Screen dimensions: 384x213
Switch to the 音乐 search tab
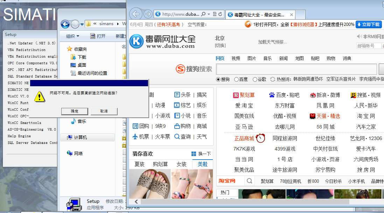coord(267,58)
